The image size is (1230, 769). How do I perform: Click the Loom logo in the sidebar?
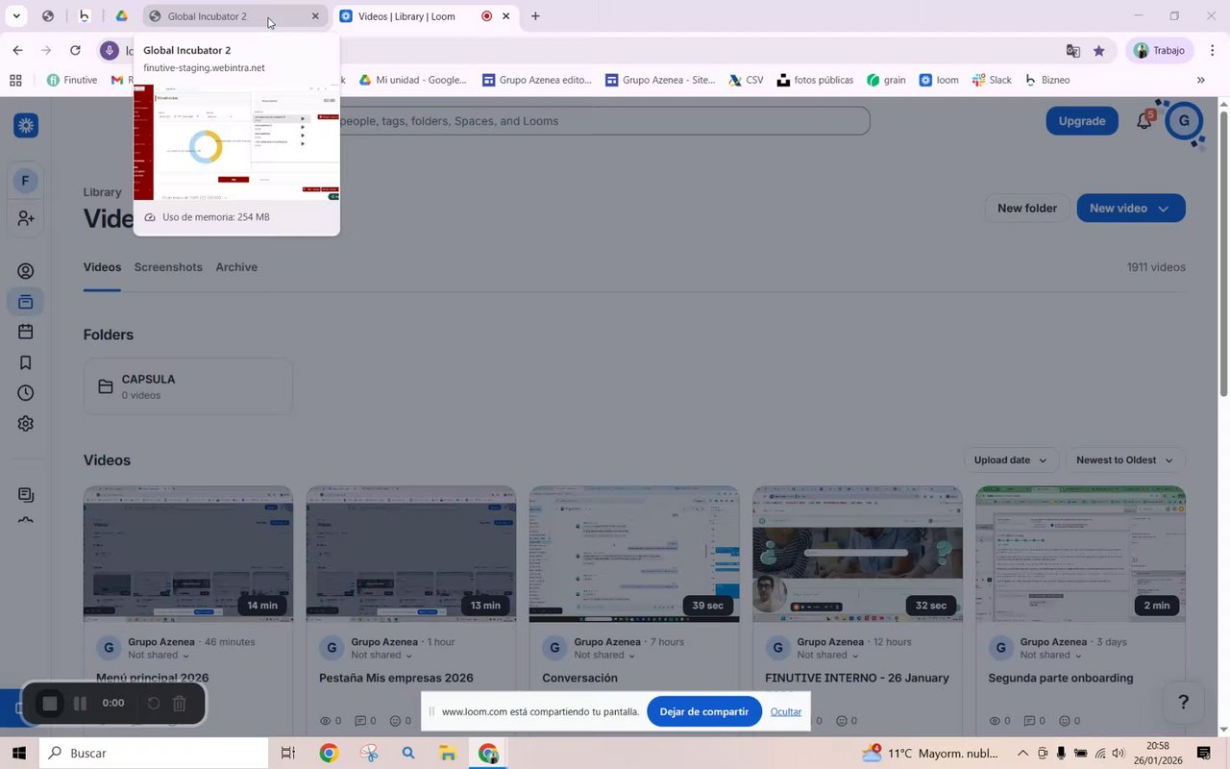point(26,125)
